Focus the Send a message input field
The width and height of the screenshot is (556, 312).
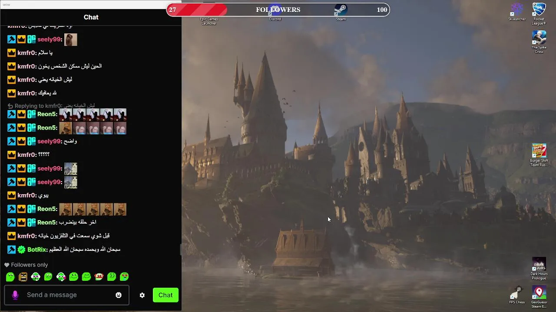point(66,295)
